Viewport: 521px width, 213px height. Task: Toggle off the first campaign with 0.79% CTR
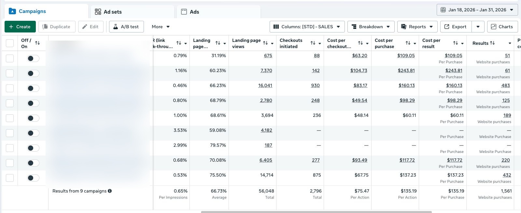click(x=33, y=58)
